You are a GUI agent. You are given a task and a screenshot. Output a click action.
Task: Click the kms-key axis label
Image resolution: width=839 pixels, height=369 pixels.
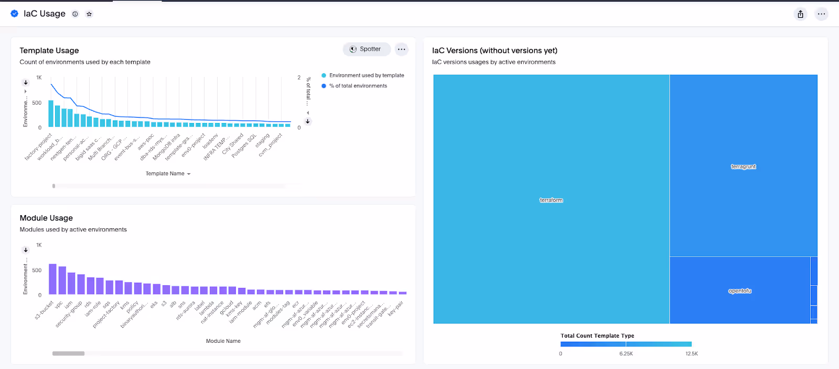pos(234,308)
